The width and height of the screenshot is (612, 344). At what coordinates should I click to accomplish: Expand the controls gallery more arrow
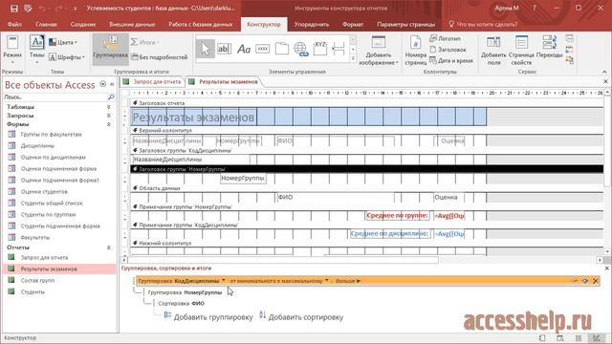pyautogui.click(x=353, y=59)
